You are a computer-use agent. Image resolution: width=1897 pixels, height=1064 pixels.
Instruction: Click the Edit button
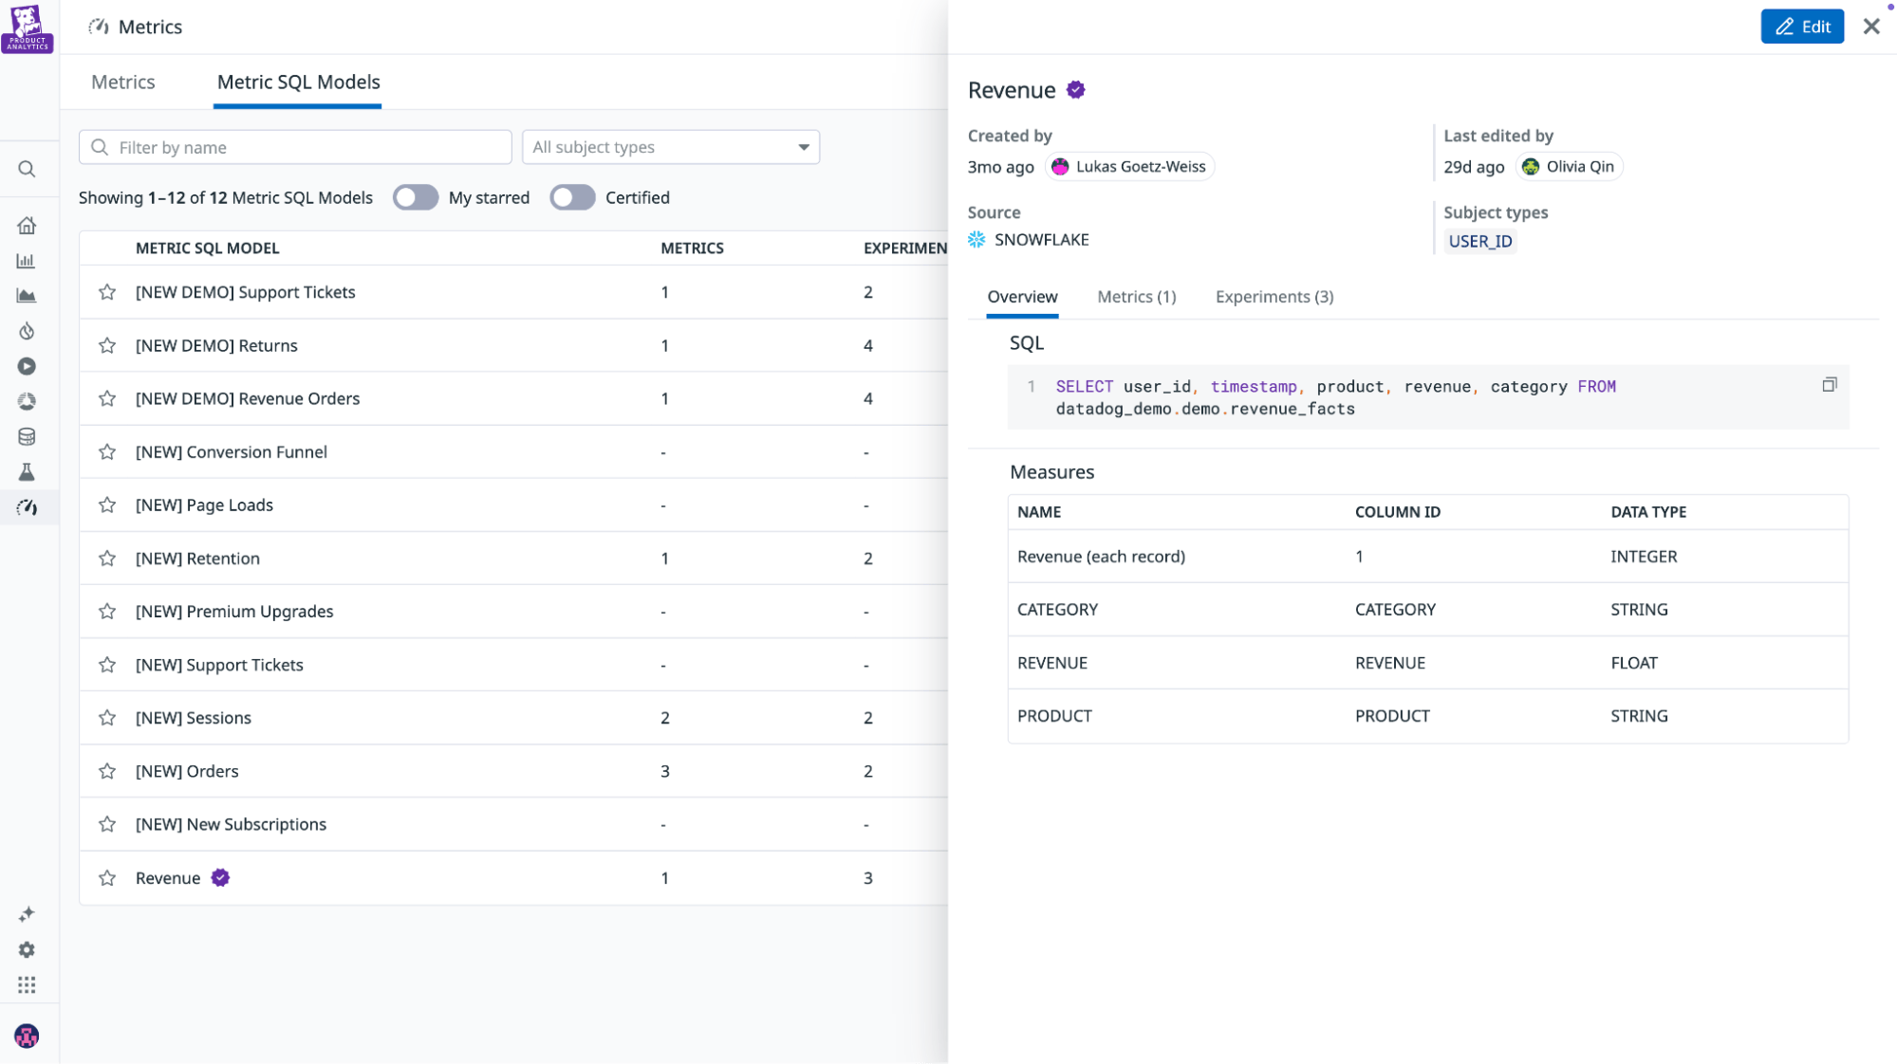[1801, 27]
